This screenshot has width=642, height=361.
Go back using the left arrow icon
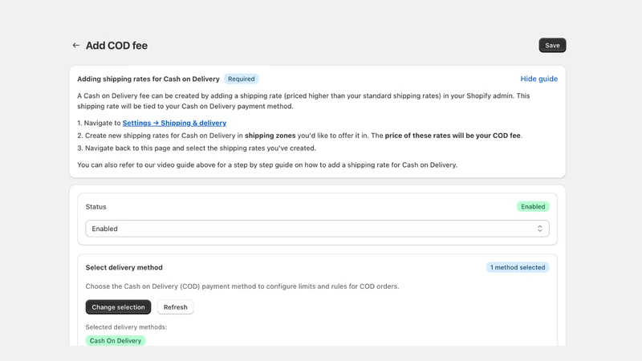pyautogui.click(x=75, y=46)
